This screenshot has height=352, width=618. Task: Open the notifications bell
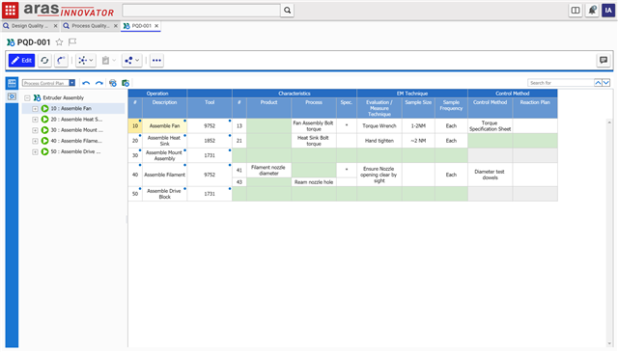592,11
